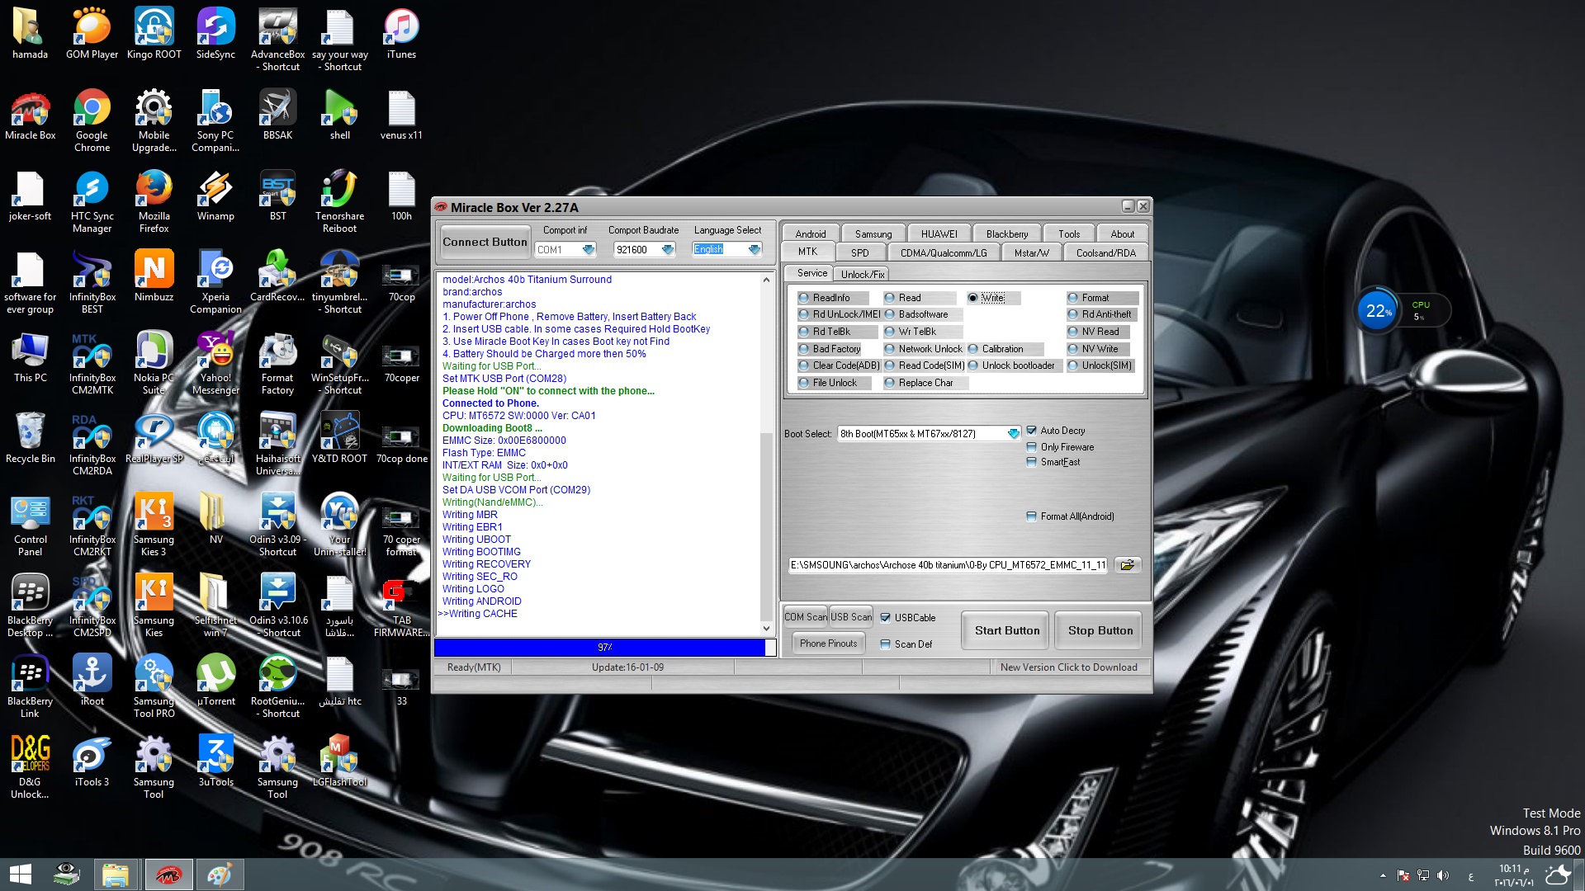Launch Yahoo! Messenger desktop icon
Screen dimensions: 1585x891
coord(215,364)
